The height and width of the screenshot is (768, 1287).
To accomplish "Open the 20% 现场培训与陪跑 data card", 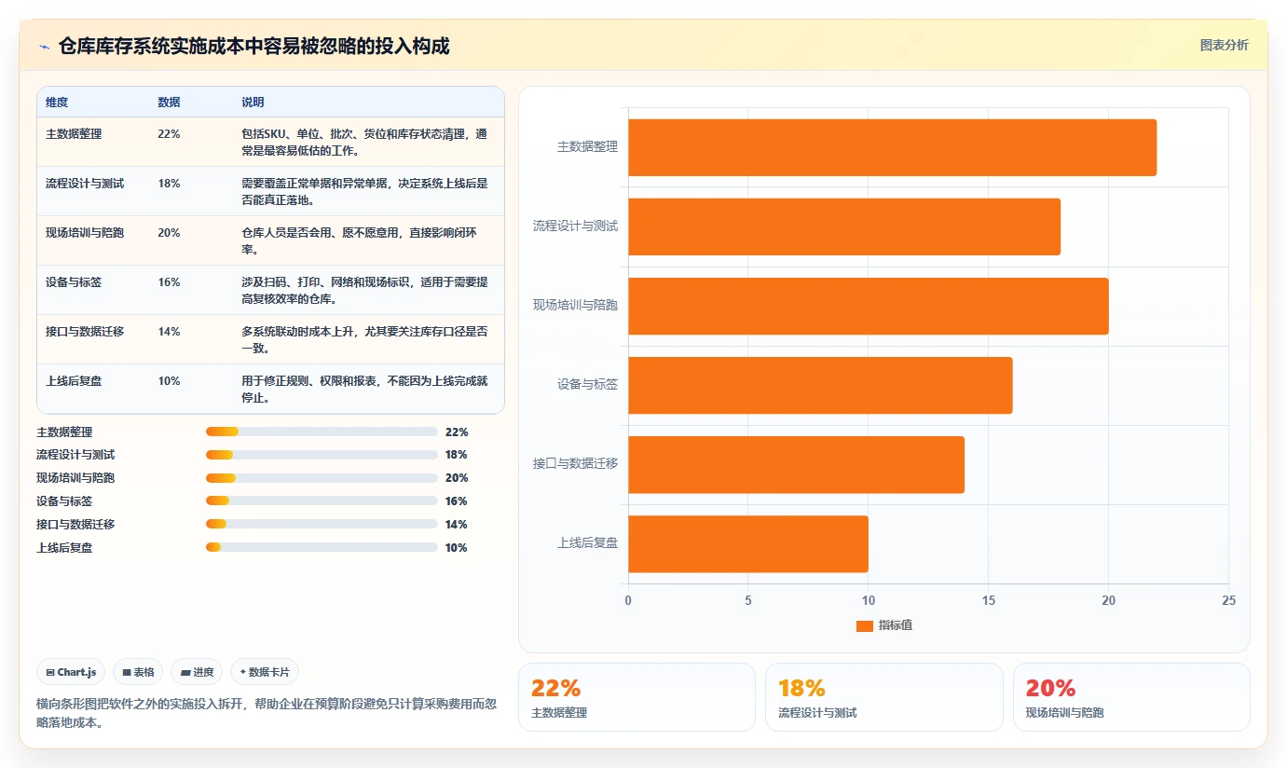I will point(1131,697).
